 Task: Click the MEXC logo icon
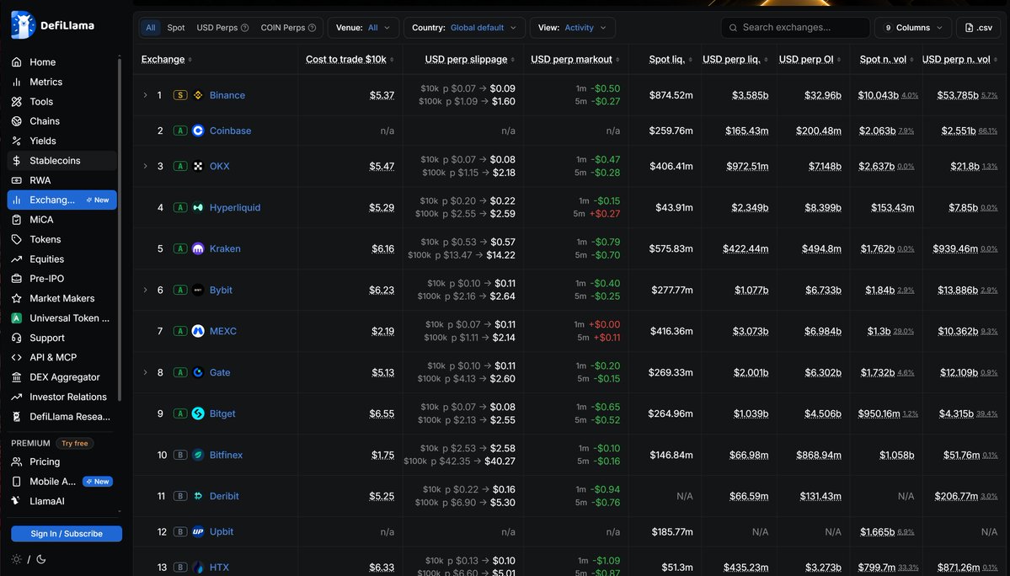pyautogui.click(x=198, y=331)
